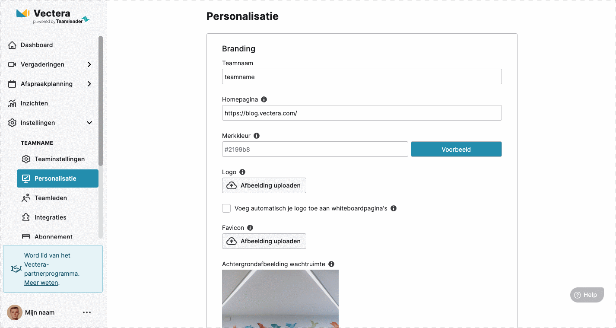Click the info icon next to Homepagina
Image resolution: width=616 pixels, height=328 pixels.
[x=264, y=99]
